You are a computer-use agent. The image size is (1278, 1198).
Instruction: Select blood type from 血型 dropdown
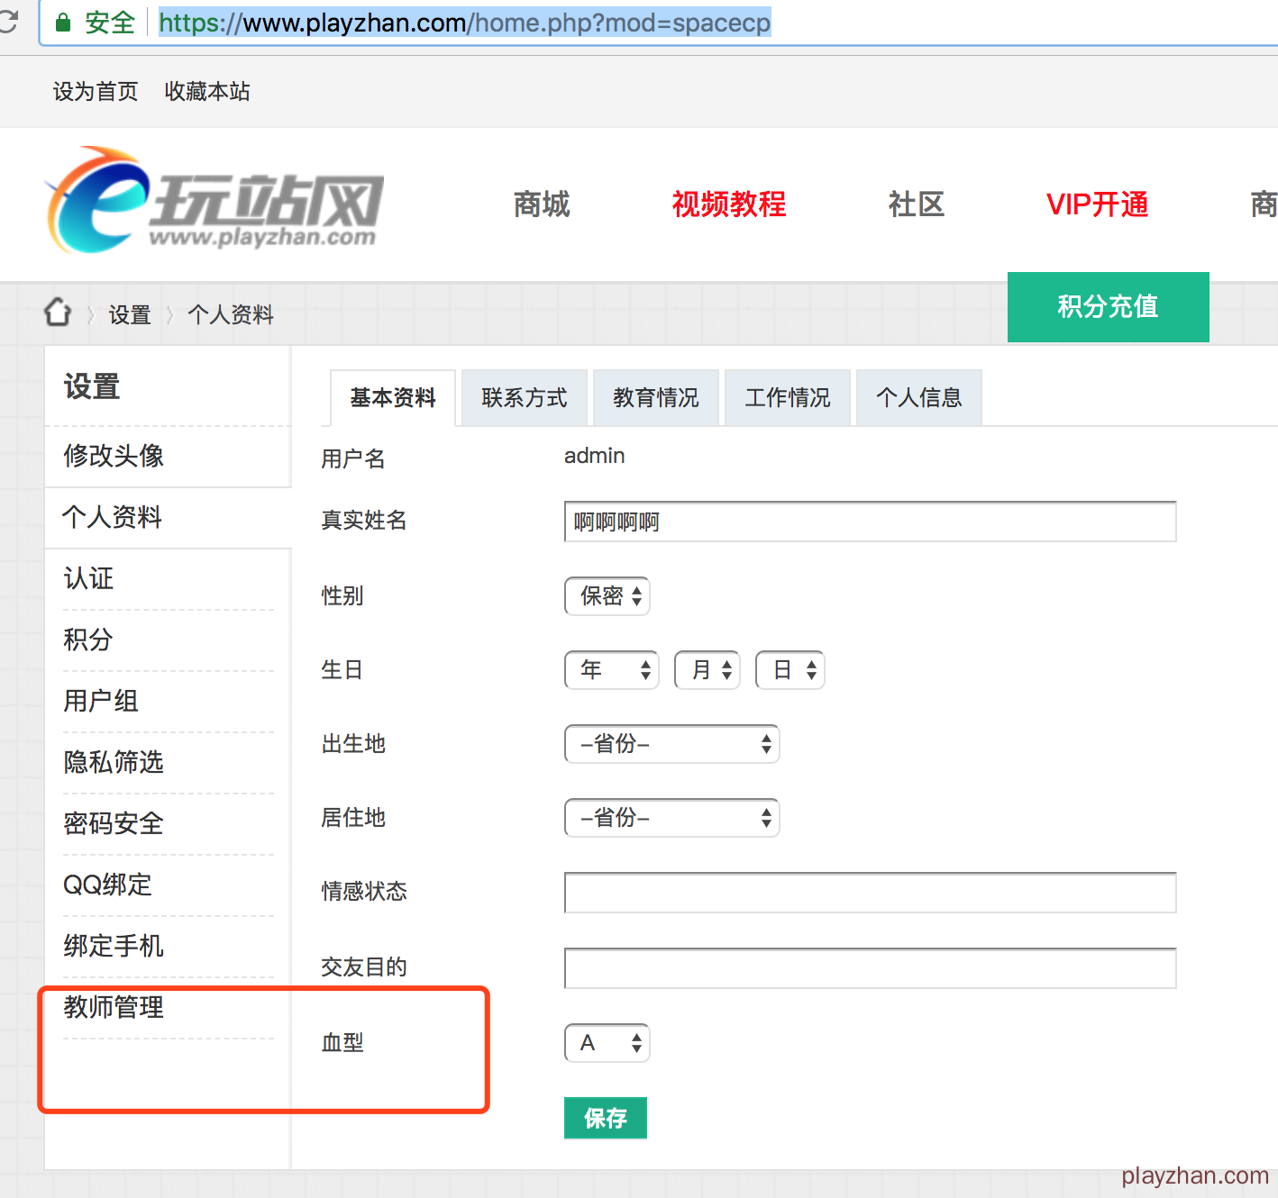607,1043
